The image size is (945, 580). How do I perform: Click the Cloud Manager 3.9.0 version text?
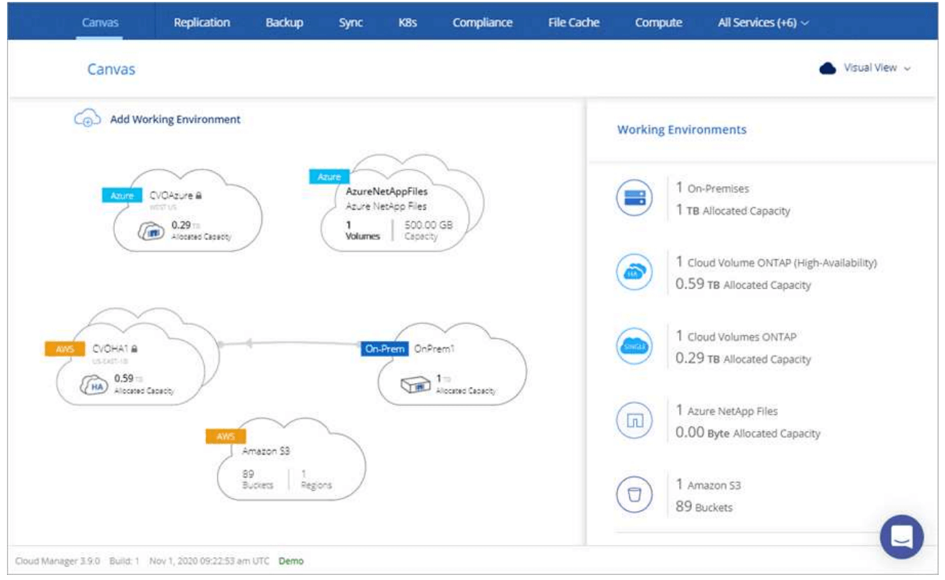pyautogui.click(x=57, y=561)
